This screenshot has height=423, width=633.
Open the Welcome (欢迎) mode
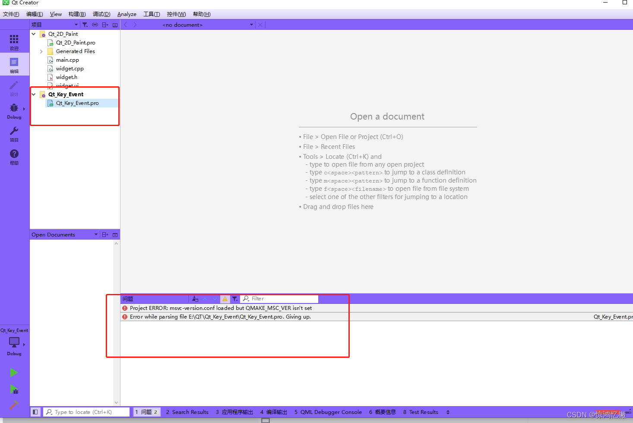(14, 42)
